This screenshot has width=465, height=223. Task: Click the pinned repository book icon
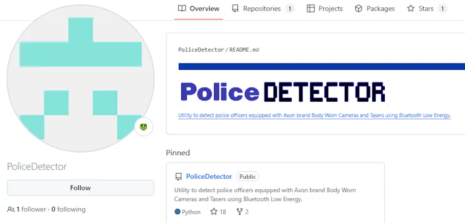178,177
